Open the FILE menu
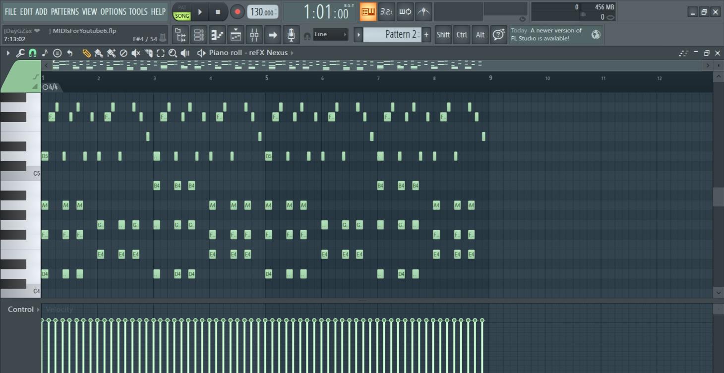Viewport: 724px width, 373px height. 10,12
